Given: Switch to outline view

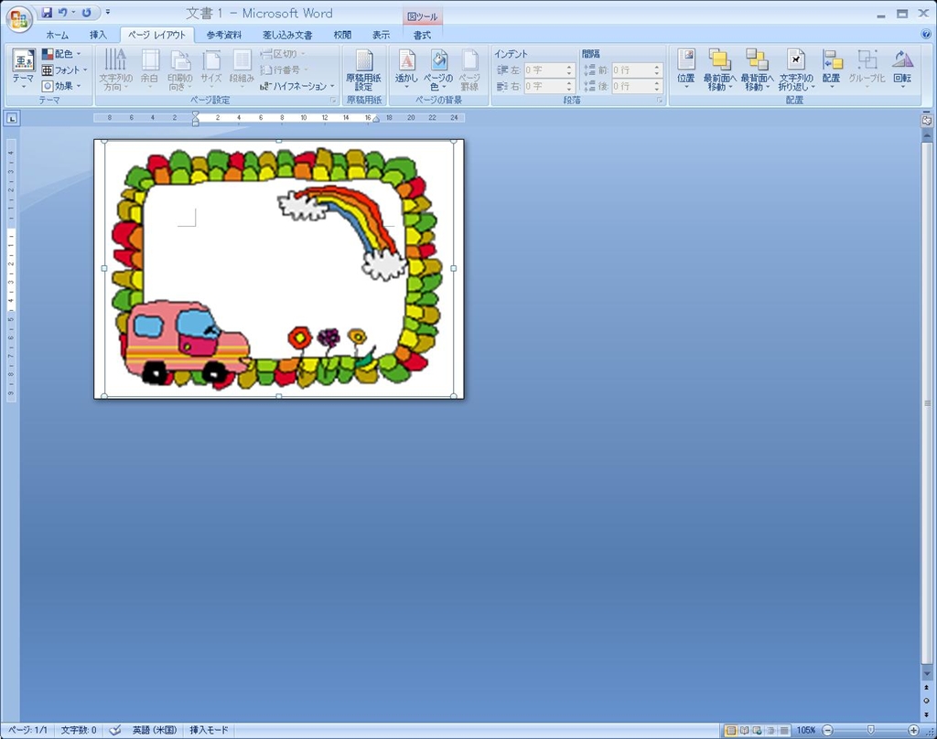Looking at the screenshot, I should pos(770,730).
